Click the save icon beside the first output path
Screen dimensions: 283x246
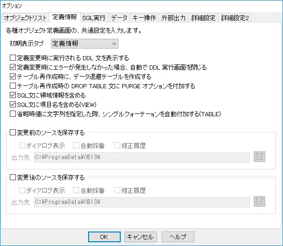[259, 157]
